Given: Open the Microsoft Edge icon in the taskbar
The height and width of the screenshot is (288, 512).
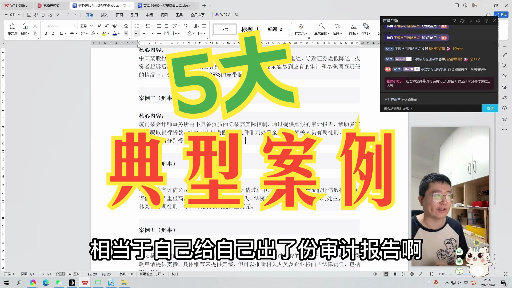Looking at the screenshot, I should 46,283.
